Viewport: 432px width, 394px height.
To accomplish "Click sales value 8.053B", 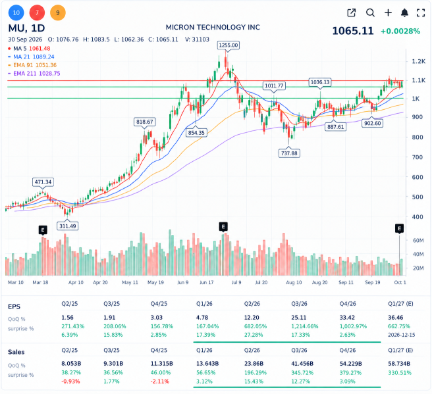I will 71,364.
